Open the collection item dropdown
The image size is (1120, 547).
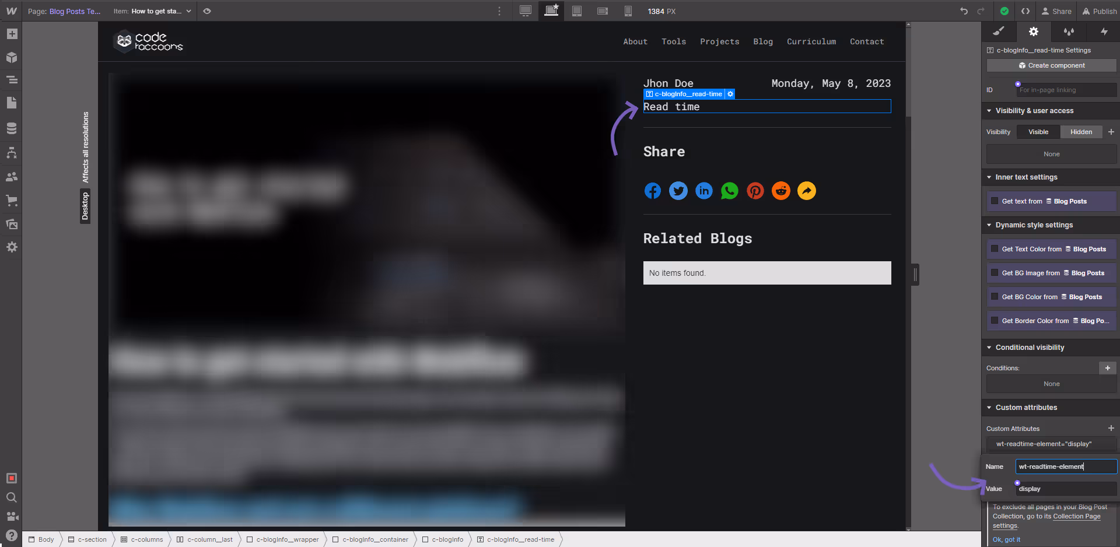coord(152,11)
